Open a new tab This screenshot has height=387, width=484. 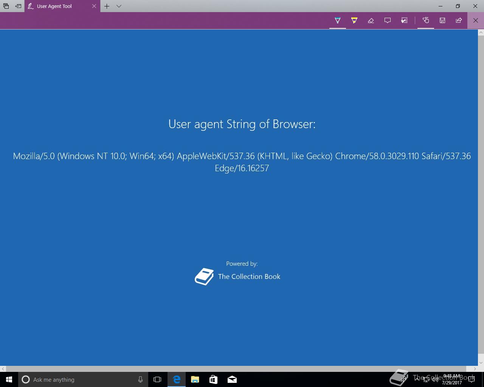(x=107, y=6)
